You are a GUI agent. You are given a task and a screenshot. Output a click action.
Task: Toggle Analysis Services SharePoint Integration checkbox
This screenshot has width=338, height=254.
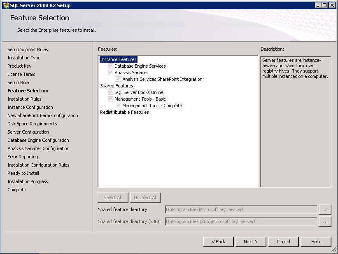[118, 79]
